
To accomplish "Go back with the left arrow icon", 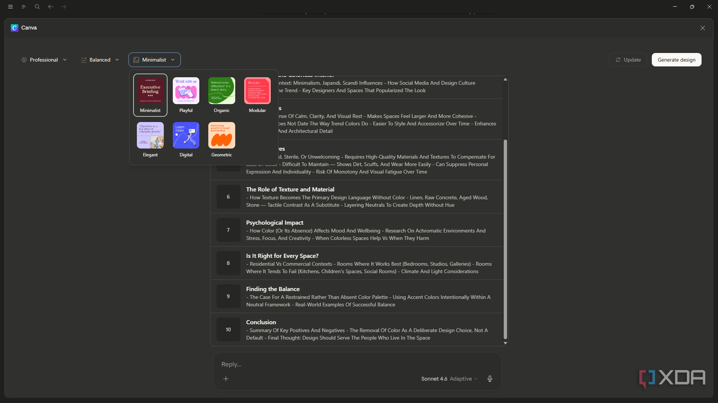I will 50,7.
